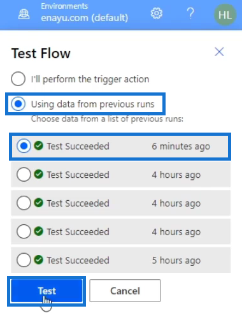The image size is (242, 320).
Task: Click green check icon of 5 hours ago run
Action: pos(39,260)
